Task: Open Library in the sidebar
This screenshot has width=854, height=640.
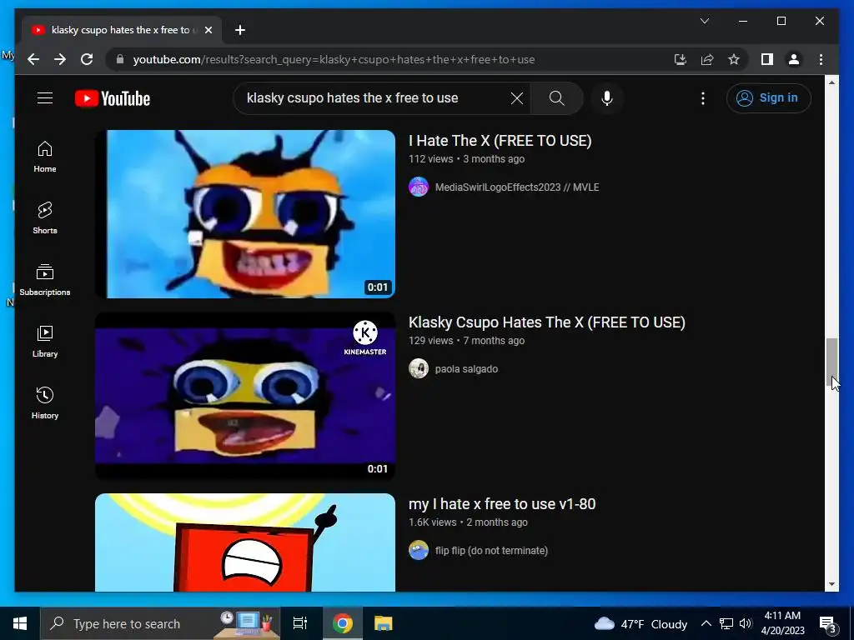Action: [45, 341]
